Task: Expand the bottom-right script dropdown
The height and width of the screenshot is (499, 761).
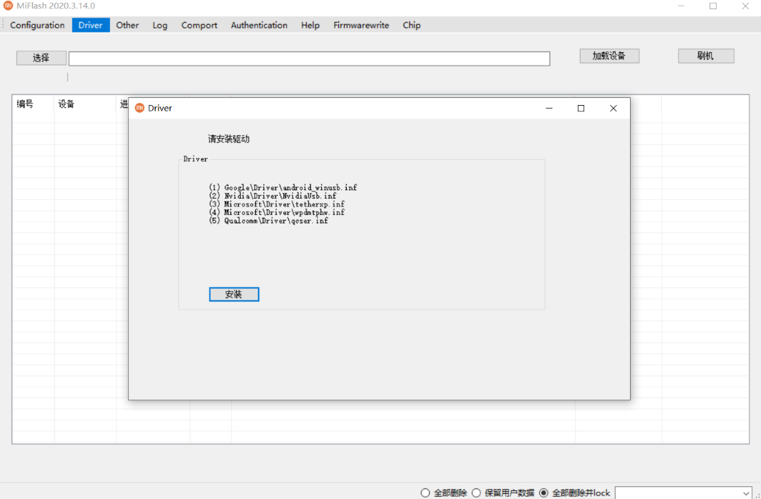Action: click(x=746, y=493)
